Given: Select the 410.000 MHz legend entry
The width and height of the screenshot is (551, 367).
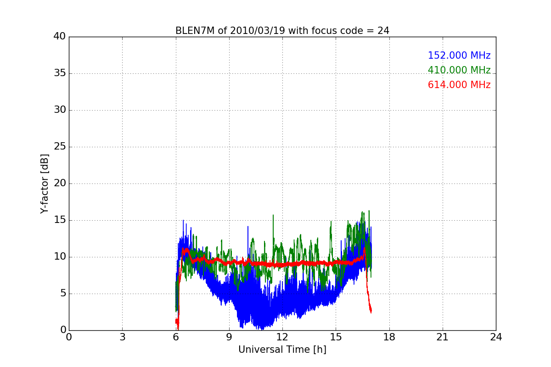Looking at the screenshot, I should 459,70.
